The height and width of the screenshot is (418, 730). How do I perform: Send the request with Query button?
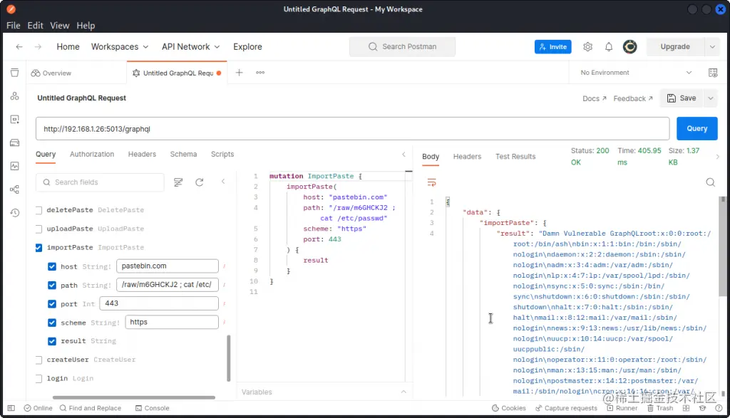696,128
